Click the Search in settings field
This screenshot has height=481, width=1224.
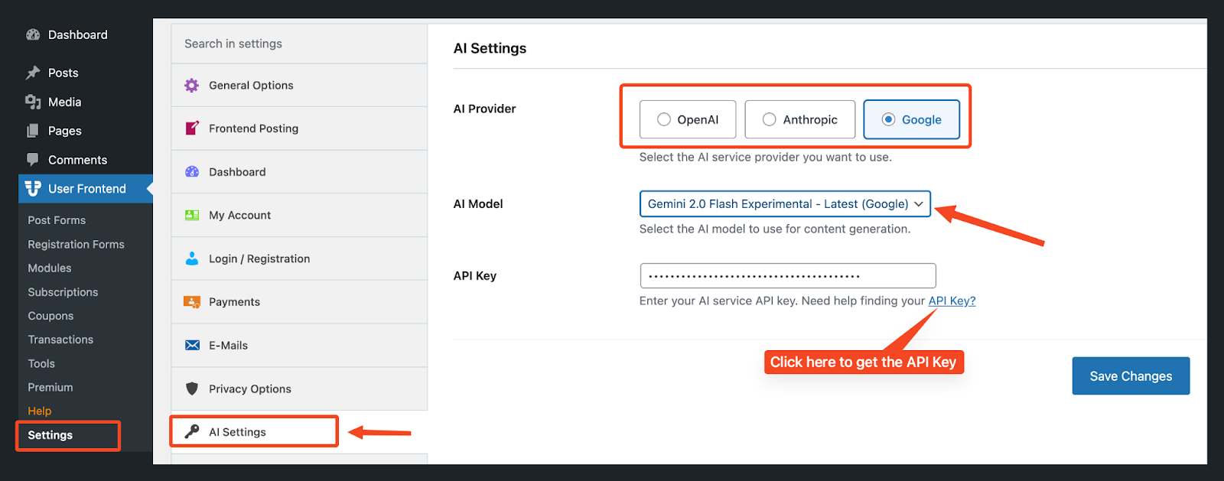point(299,44)
